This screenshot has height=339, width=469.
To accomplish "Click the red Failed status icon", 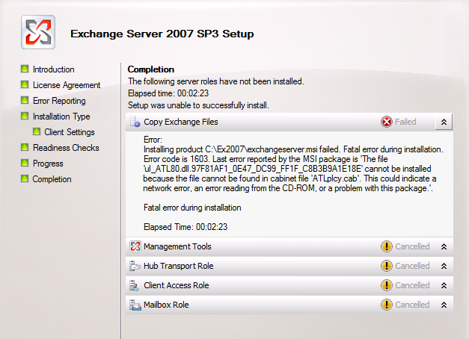I will click(x=387, y=122).
